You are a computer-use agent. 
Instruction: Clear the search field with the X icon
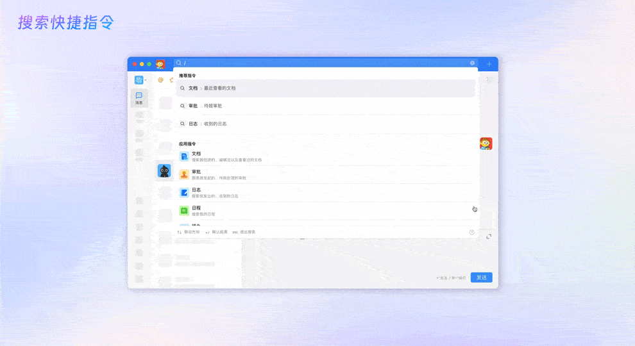[473, 63]
